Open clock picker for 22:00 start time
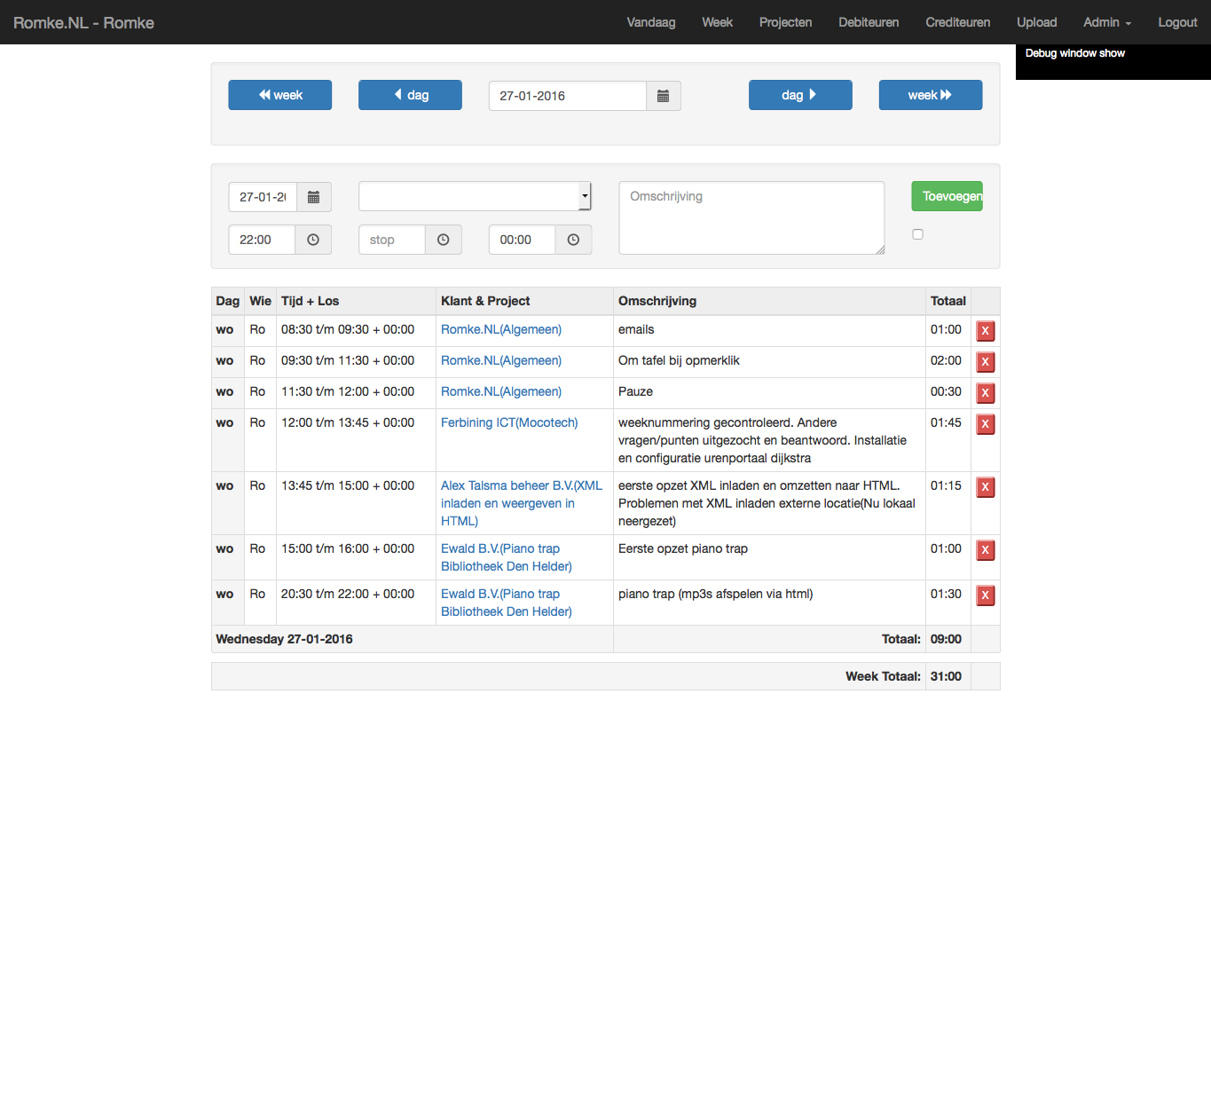1211x1096 pixels. click(313, 240)
